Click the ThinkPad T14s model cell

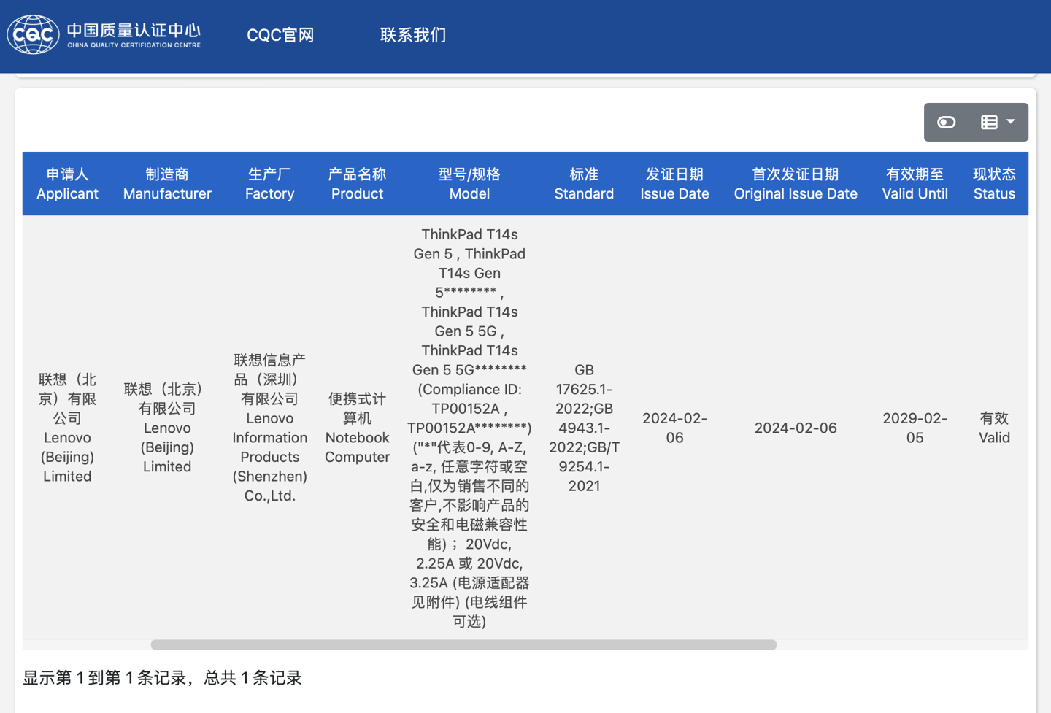click(469, 428)
